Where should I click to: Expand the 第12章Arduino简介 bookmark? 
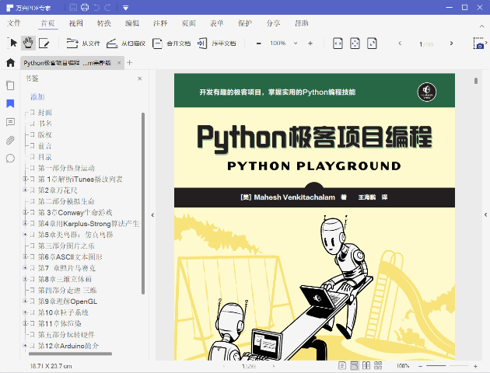click(x=25, y=346)
